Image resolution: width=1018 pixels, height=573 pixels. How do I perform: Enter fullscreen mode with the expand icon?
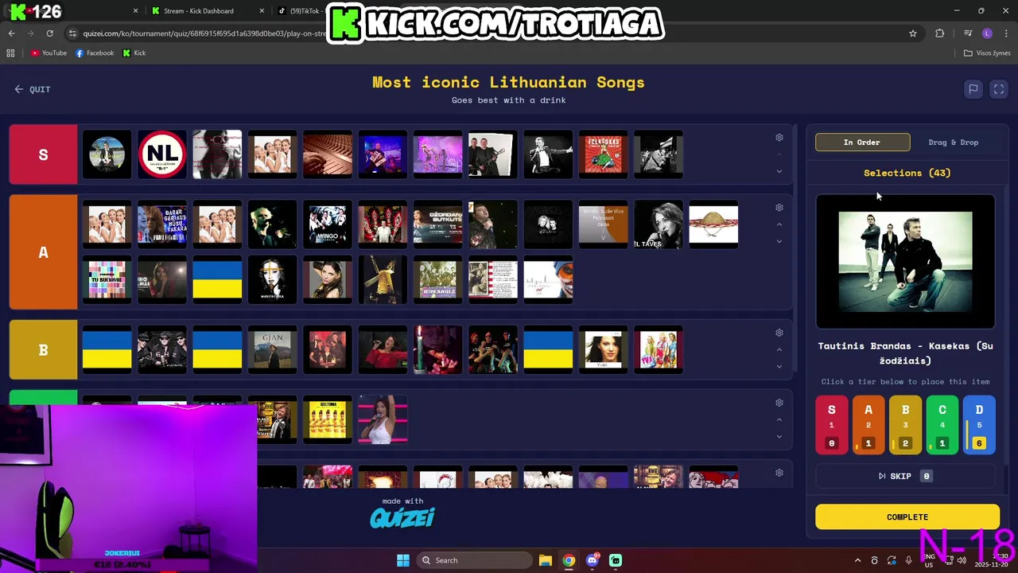pyautogui.click(x=999, y=89)
